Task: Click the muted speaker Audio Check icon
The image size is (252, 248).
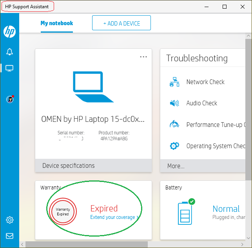Action: point(174,103)
